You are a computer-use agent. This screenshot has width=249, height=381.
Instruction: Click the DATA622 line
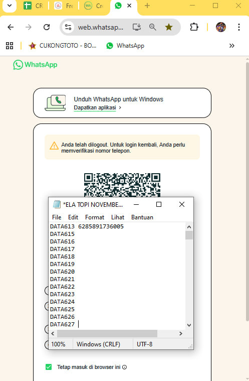point(62,287)
